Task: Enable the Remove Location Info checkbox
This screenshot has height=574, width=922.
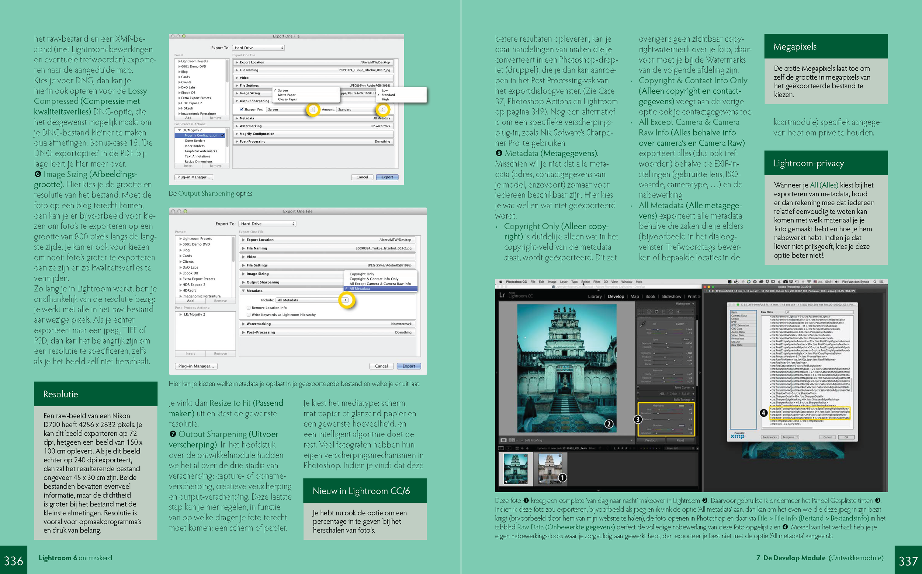Action: click(249, 308)
